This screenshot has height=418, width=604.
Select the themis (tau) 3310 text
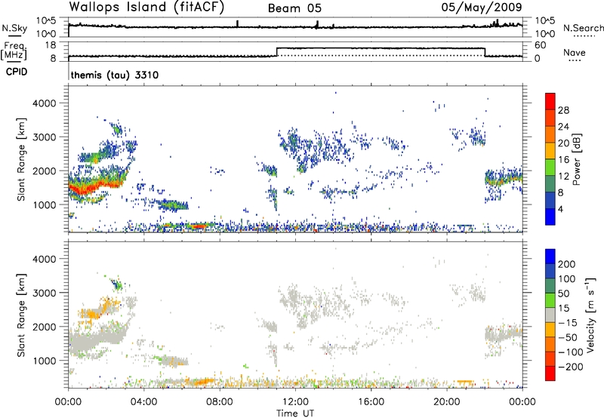tap(115, 75)
